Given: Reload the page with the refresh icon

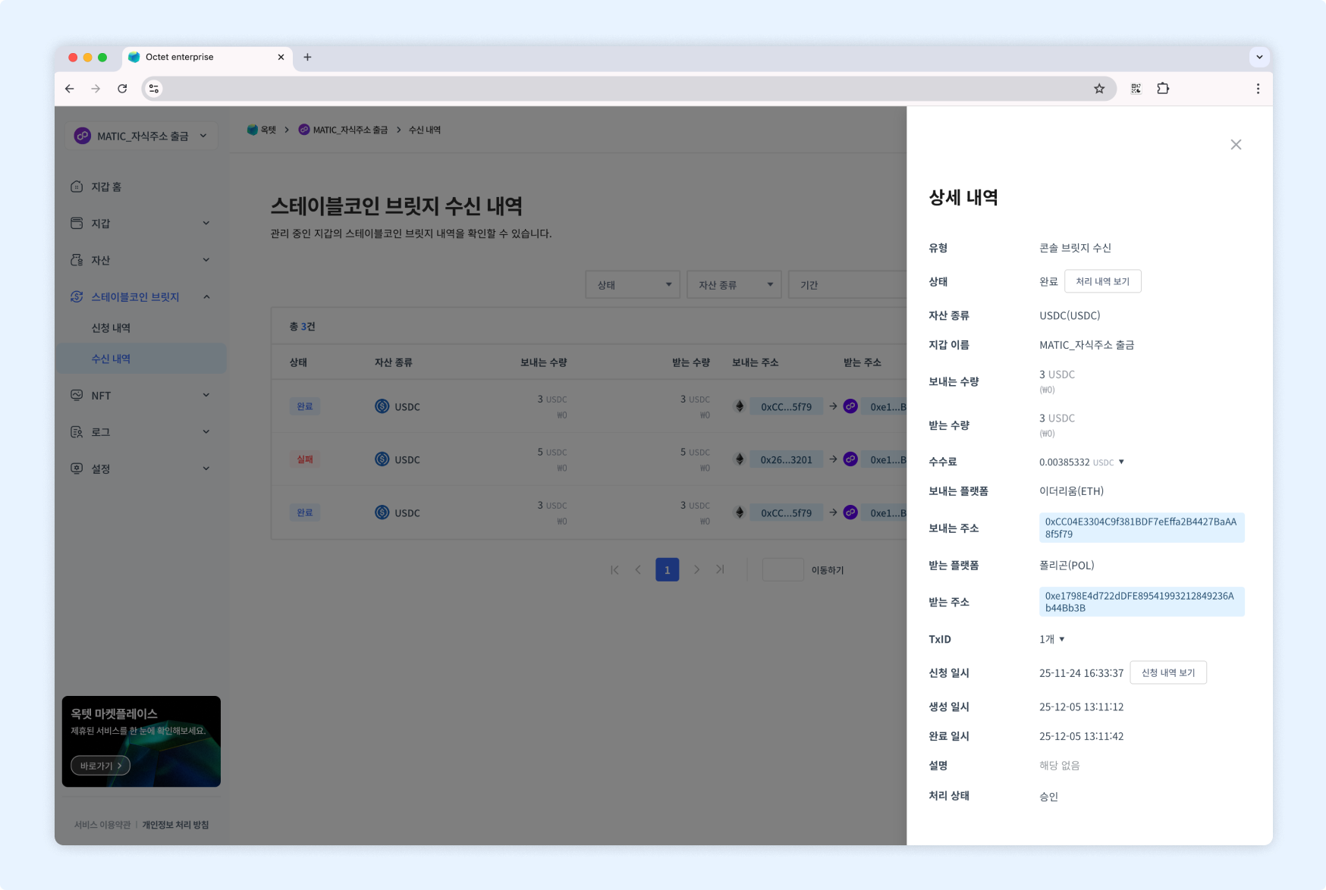Looking at the screenshot, I should point(122,89).
